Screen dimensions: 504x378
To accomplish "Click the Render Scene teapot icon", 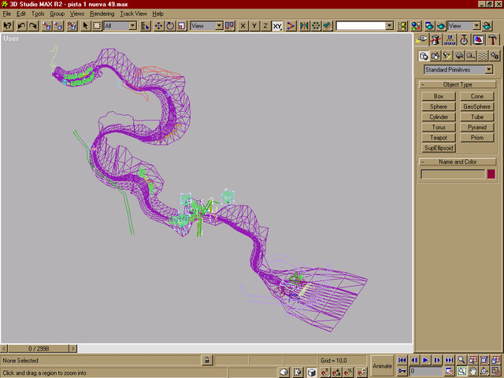I will [429, 26].
